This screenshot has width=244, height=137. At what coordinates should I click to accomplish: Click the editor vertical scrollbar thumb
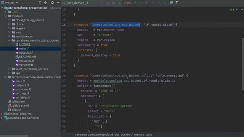pyautogui.click(x=243, y=64)
